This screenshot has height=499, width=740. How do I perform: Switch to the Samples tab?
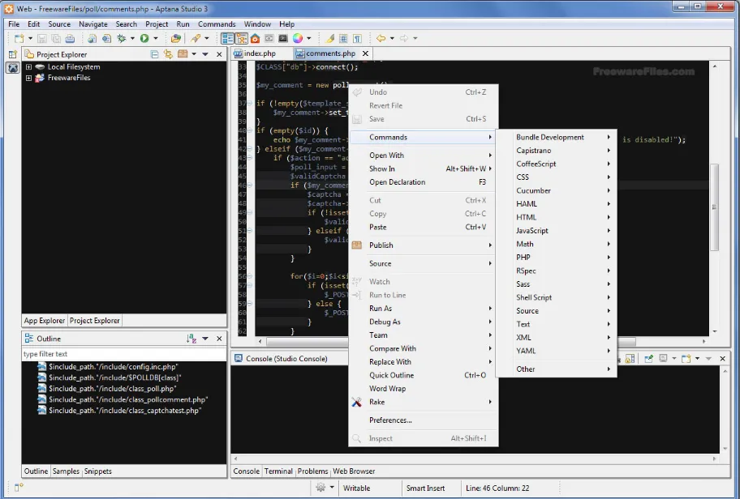pyautogui.click(x=66, y=471)
